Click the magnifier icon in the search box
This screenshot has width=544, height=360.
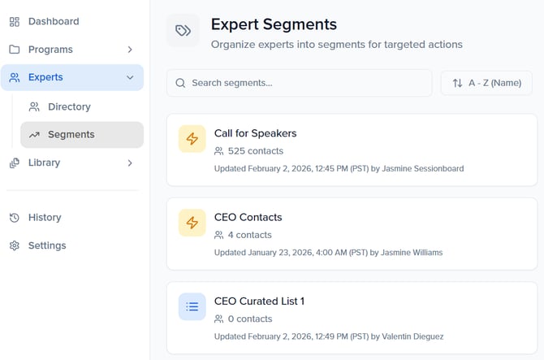click(x=180, y=83)
